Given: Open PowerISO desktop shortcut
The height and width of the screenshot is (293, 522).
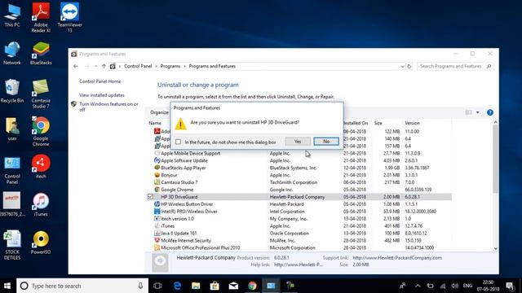Looking at the screenshot, I should click(x=41, y=243).
